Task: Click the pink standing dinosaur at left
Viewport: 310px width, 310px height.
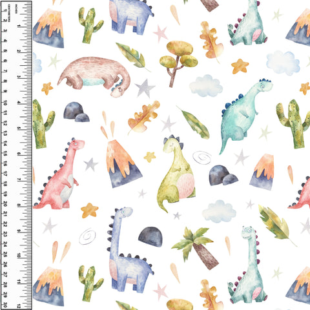Action: point(59,174)
